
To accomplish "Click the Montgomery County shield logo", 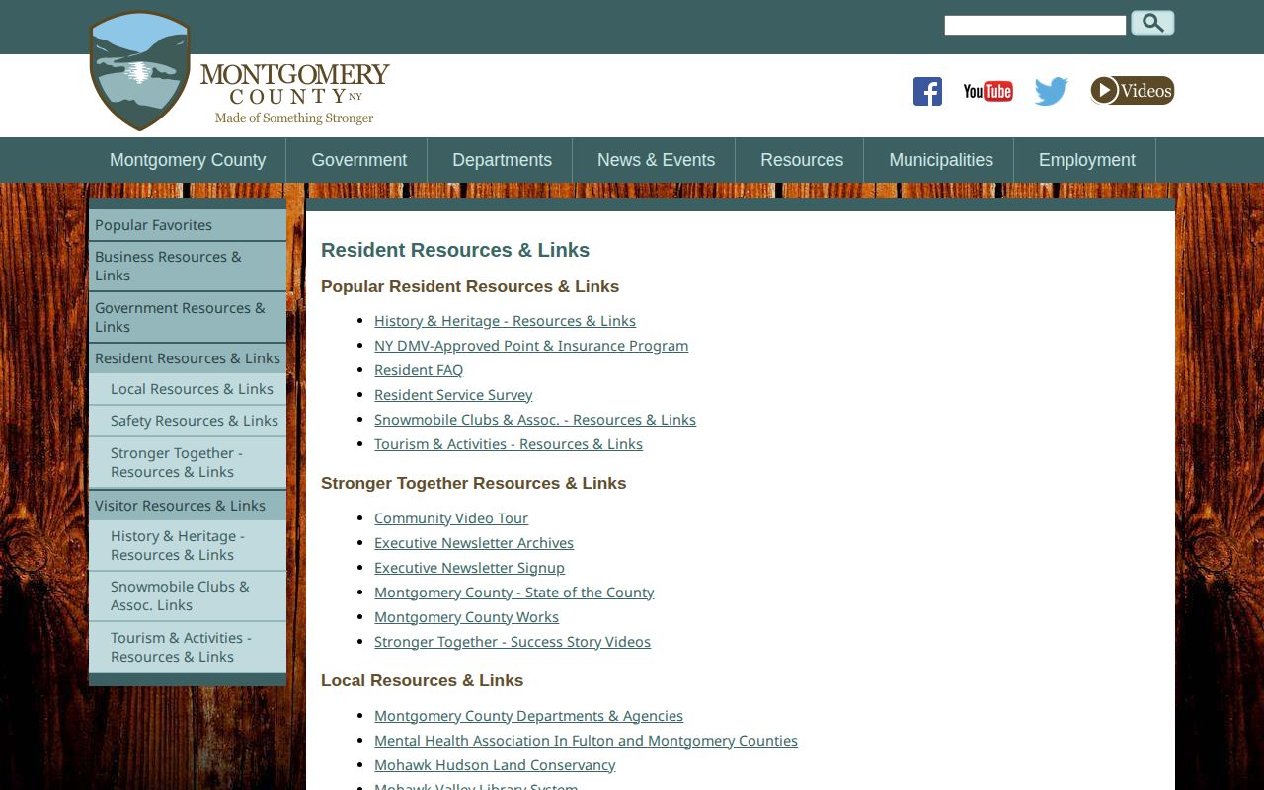I will [139, 71].
